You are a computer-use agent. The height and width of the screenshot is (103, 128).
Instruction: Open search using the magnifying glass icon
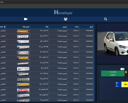point(106,19)
